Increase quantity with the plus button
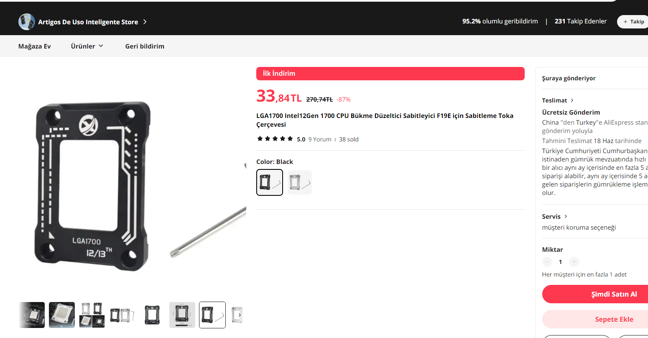The width and height of the screenshot is (648, 338). [x=574, y=262]
